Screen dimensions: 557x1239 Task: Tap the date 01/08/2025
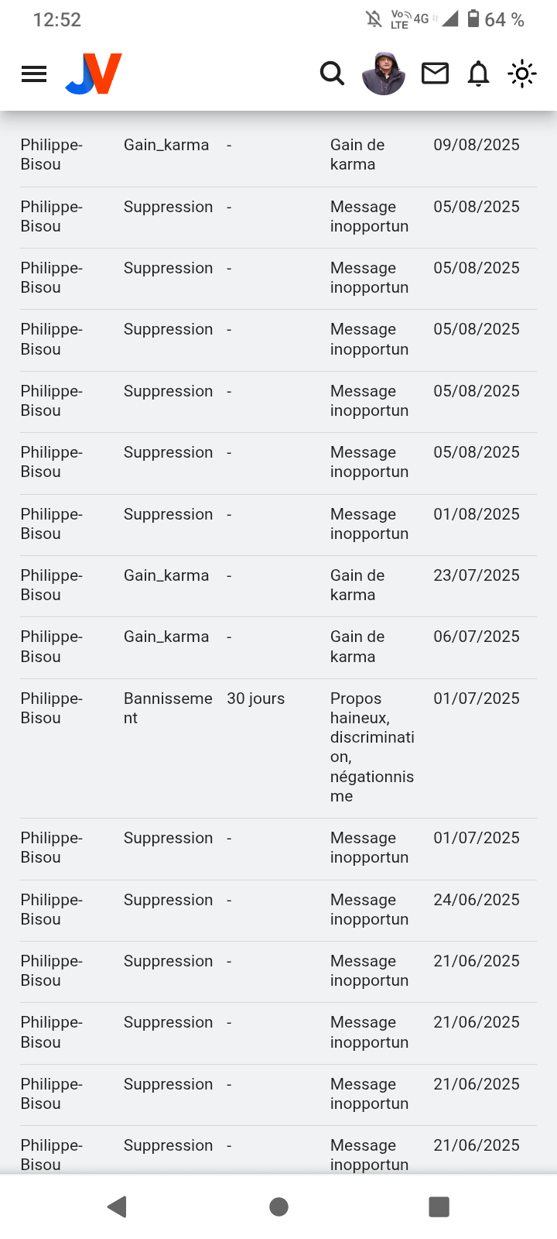point(477,514)
